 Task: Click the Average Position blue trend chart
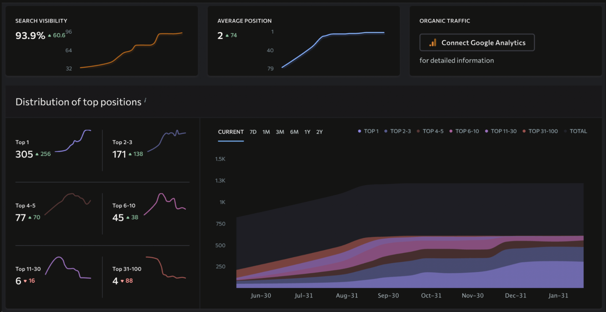coord(333,50)
